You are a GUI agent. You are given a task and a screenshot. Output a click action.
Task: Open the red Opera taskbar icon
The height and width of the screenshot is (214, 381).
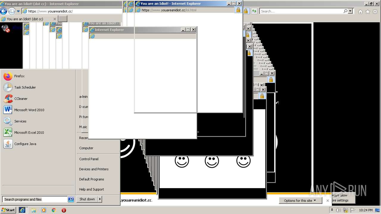click(x=64, y=210)
